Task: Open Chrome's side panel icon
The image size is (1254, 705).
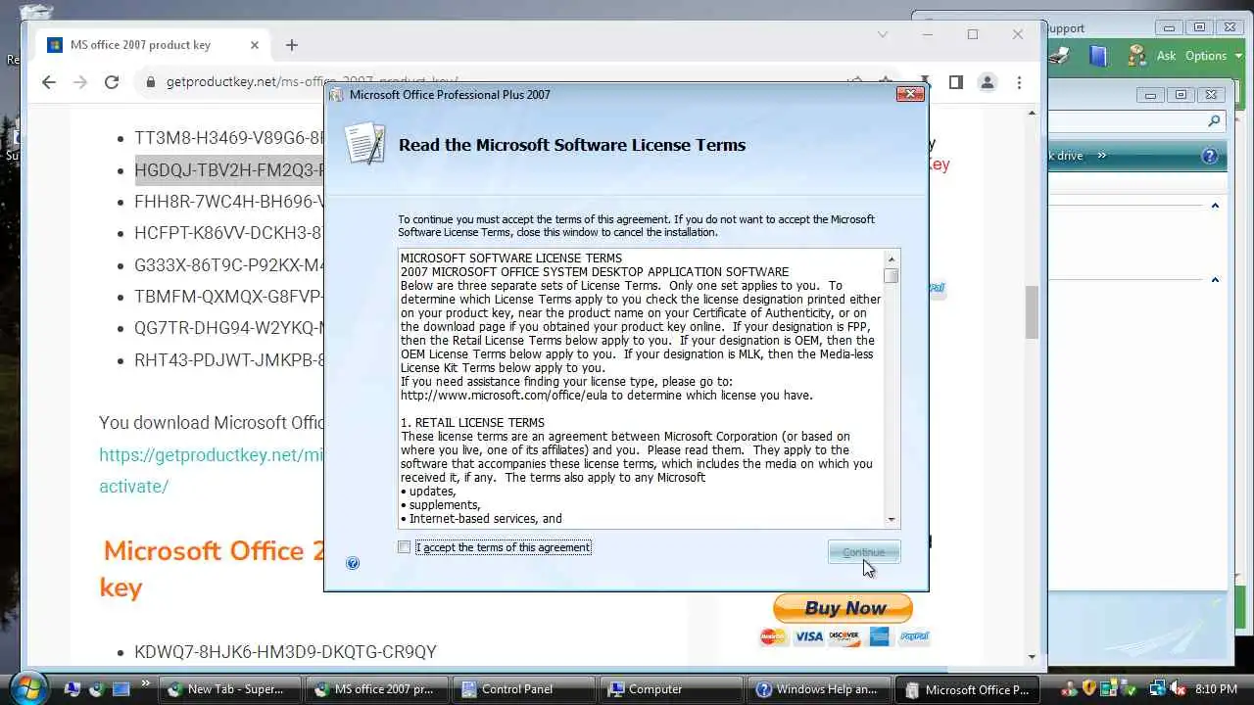Action: pyautogui.click(x=956, y=82)
